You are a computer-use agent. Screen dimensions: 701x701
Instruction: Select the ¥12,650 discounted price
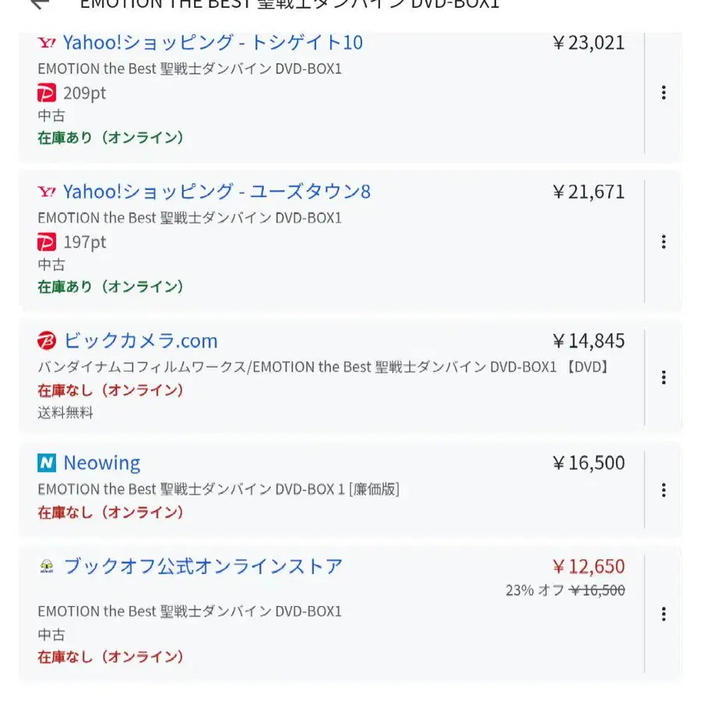pos(589,566)
